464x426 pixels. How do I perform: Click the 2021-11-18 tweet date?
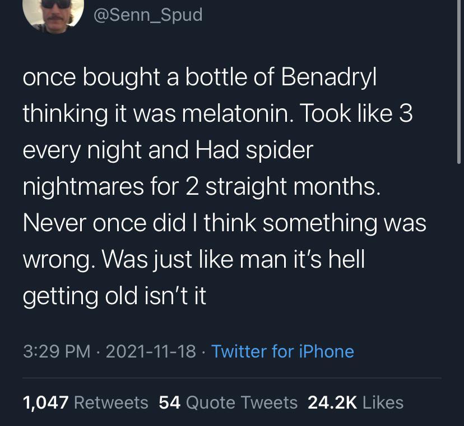click(151, 351)
